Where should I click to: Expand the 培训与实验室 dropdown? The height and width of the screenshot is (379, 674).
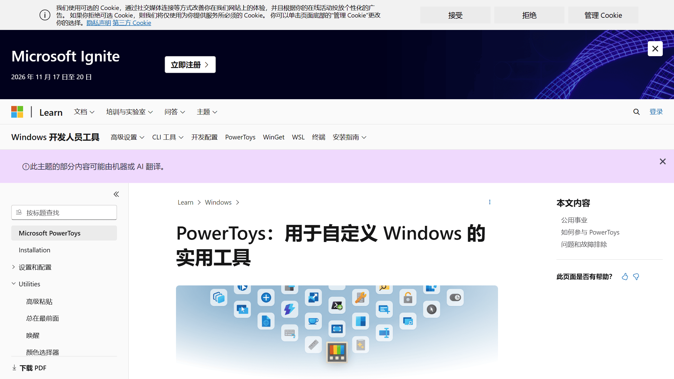pyautogui.click(x=129, y=112)
